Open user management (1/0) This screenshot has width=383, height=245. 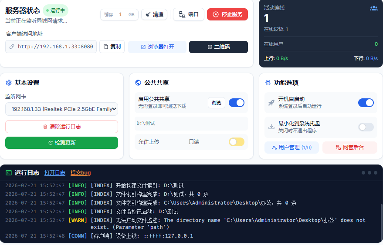[x=291, y=148]
